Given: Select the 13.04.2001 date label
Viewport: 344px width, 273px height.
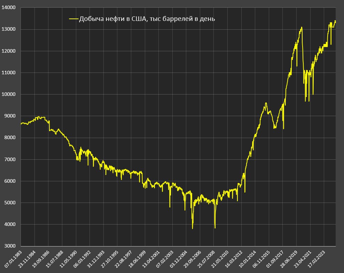Looking at the screenshot, I should point(151,259).
